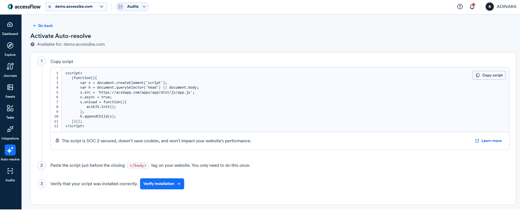
Task: Click the step 2 number circle
Action: coord(42,165)
